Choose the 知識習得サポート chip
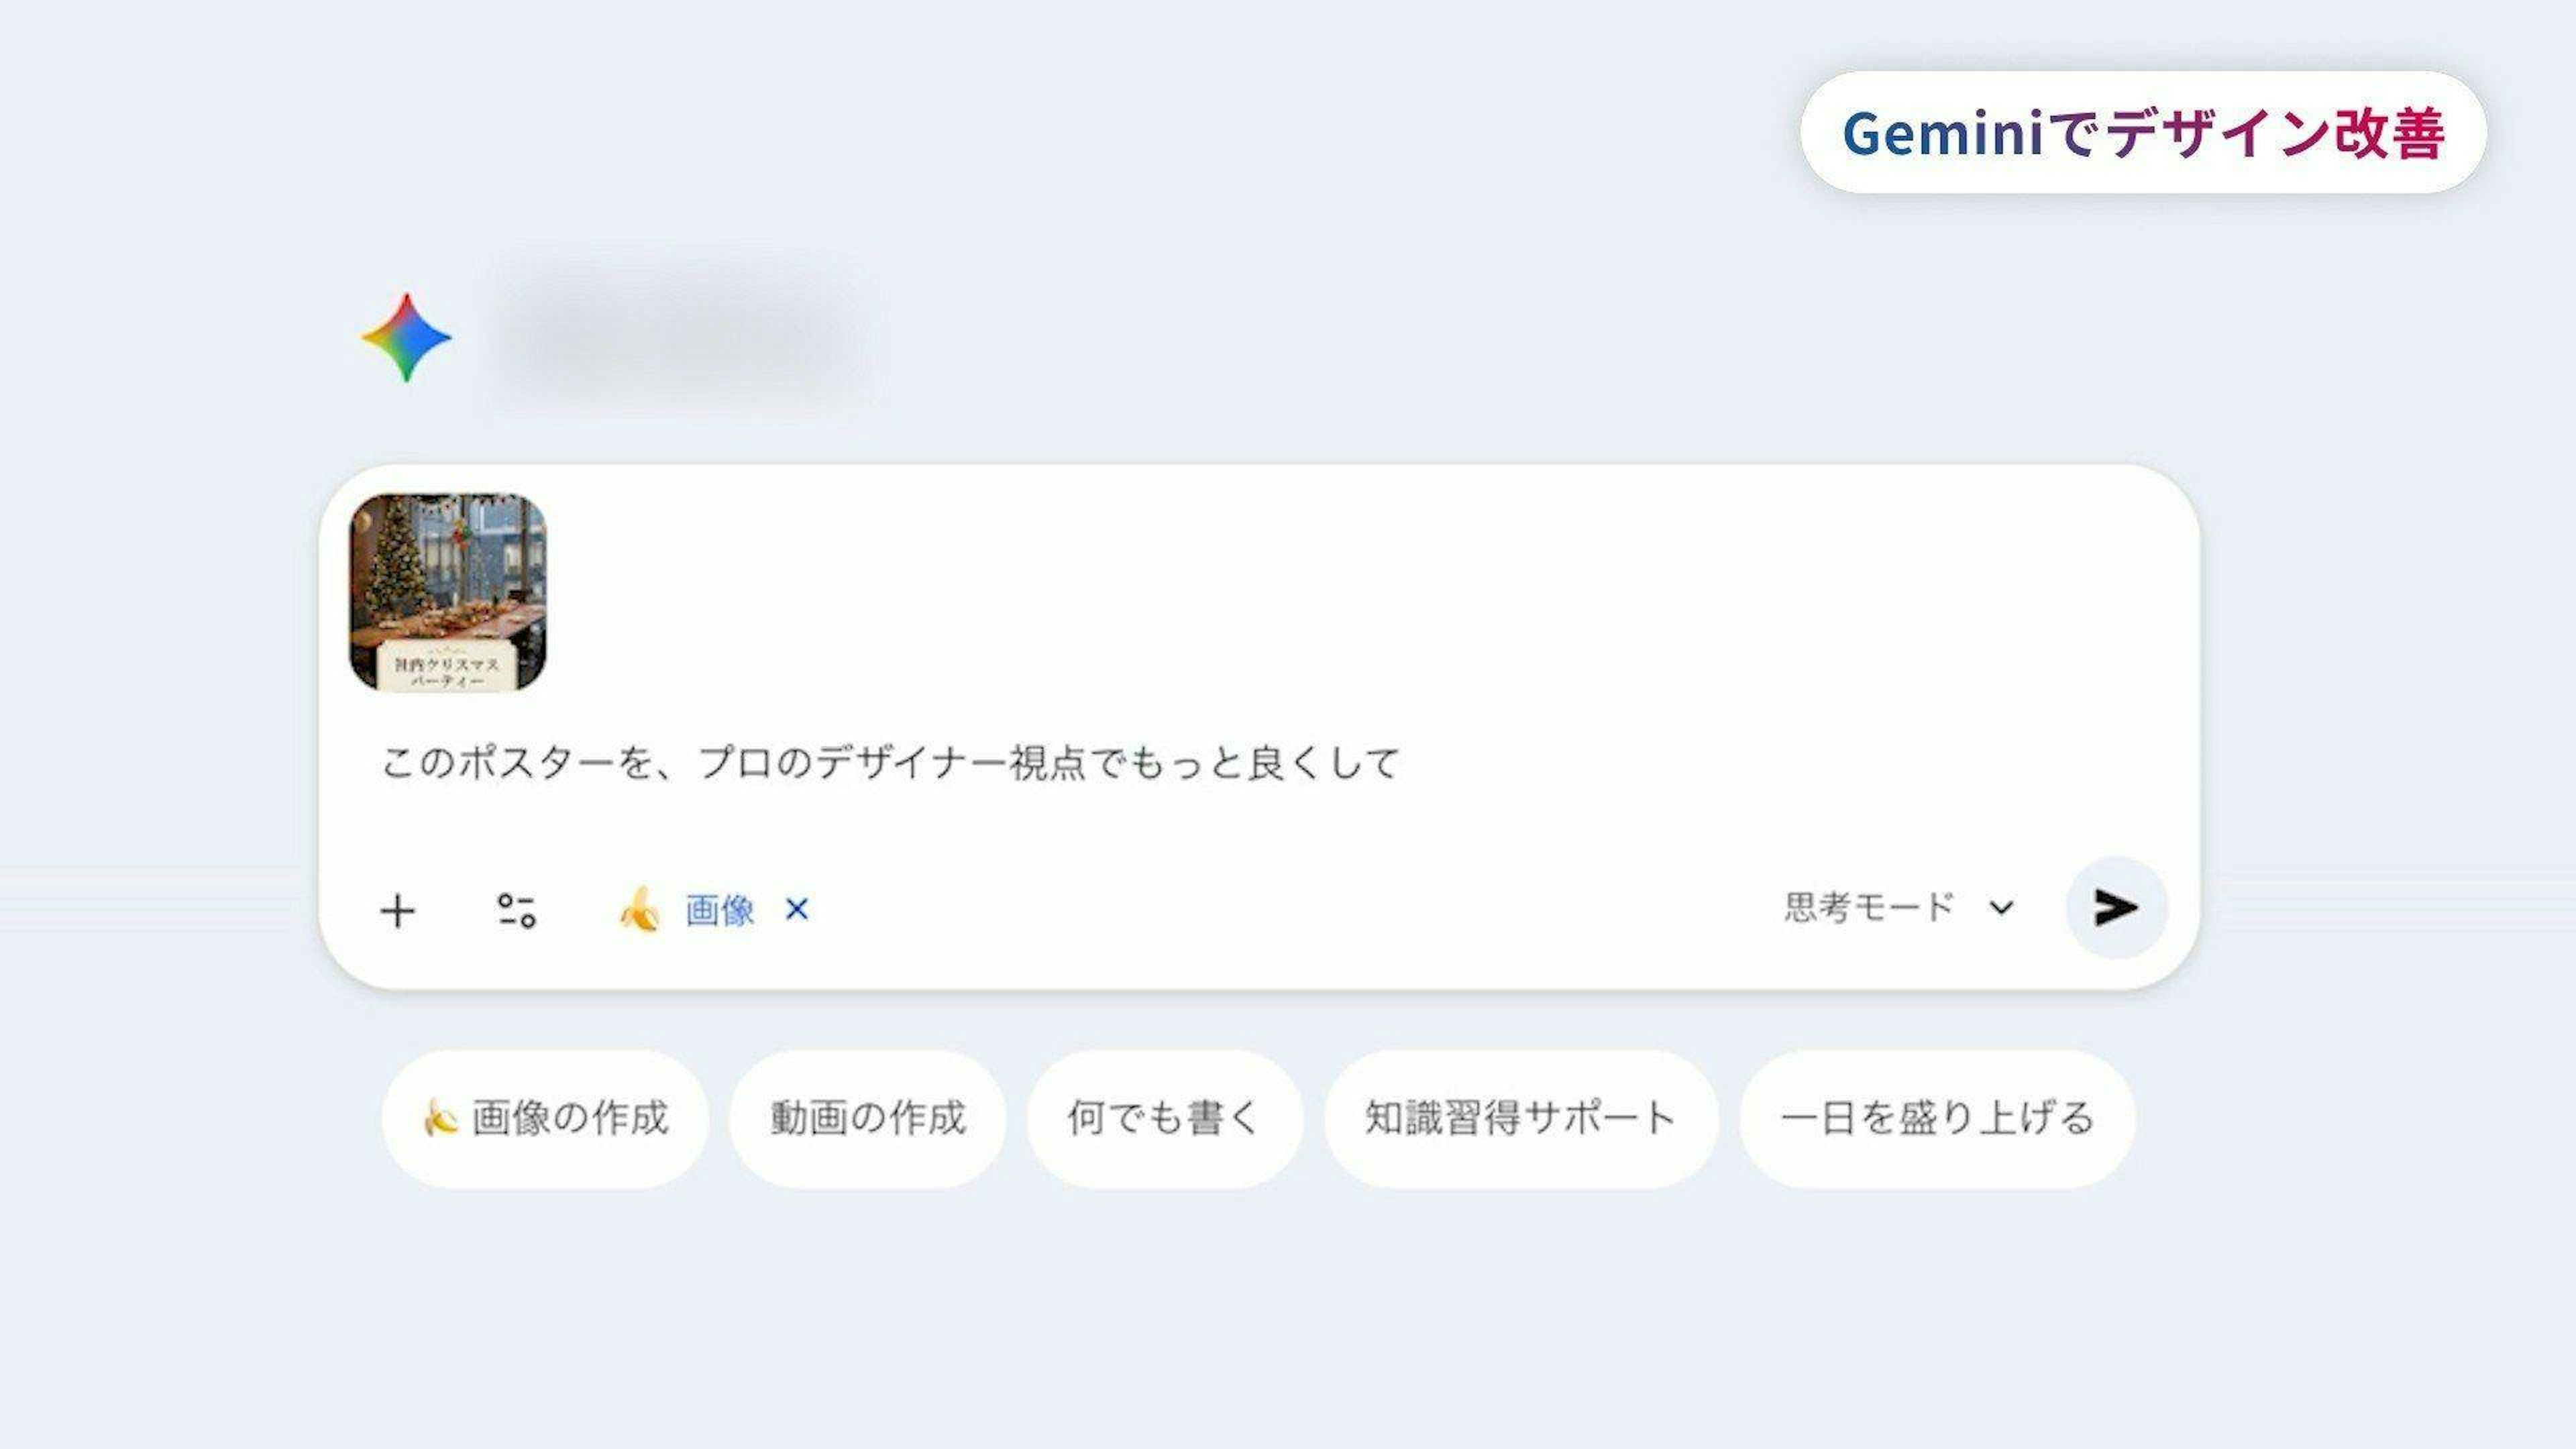This screenshot has width=2576, height=1449. 1520,1118
